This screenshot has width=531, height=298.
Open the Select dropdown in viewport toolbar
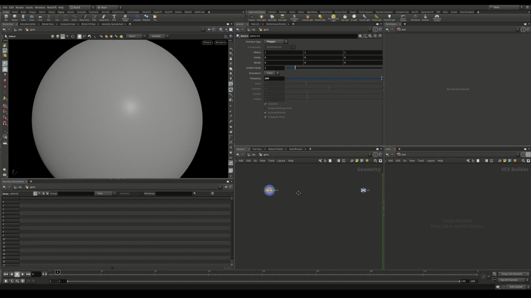[x=136, y=36]
